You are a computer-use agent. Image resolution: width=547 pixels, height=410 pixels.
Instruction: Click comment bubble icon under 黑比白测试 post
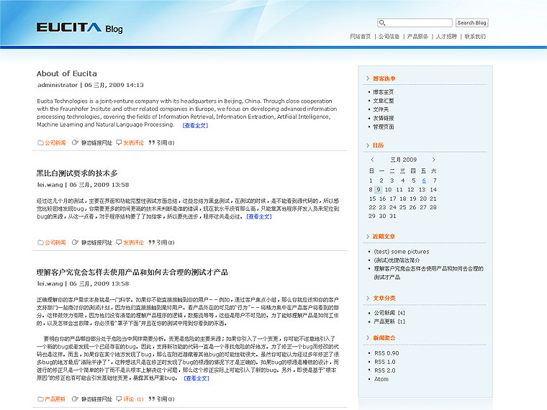click(x=119, y=242)
